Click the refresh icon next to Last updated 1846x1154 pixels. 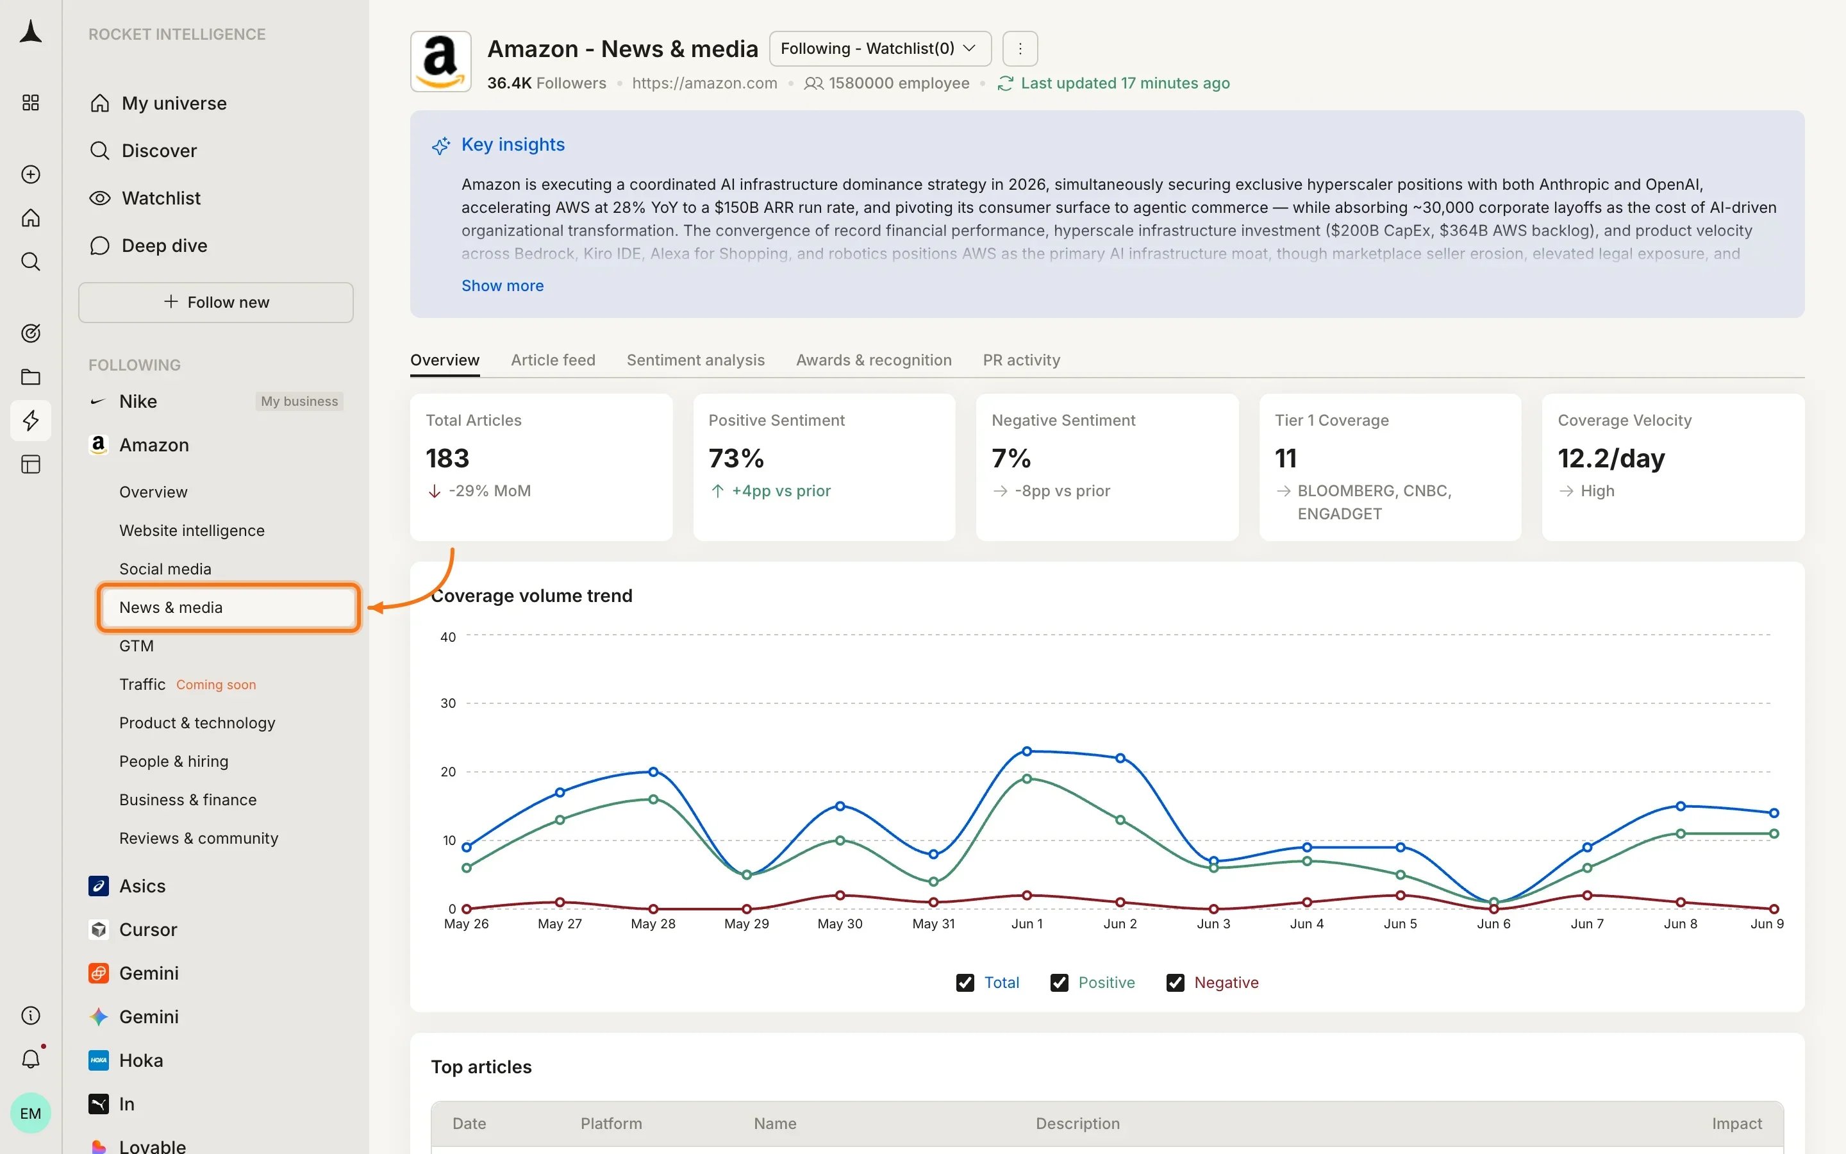coord(1006,83)
